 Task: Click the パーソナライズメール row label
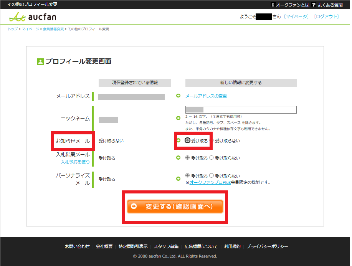(x=73, y=179)
